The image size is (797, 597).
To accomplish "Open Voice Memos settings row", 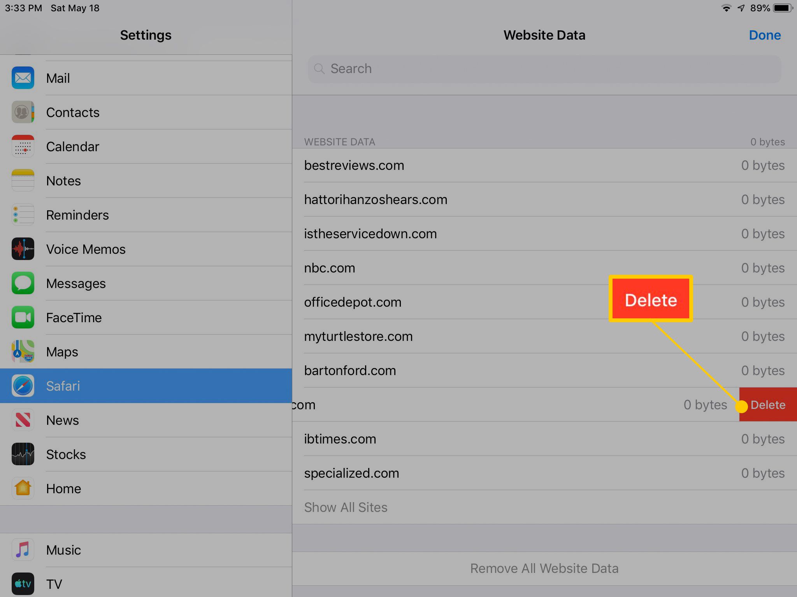I will [146, 249].
